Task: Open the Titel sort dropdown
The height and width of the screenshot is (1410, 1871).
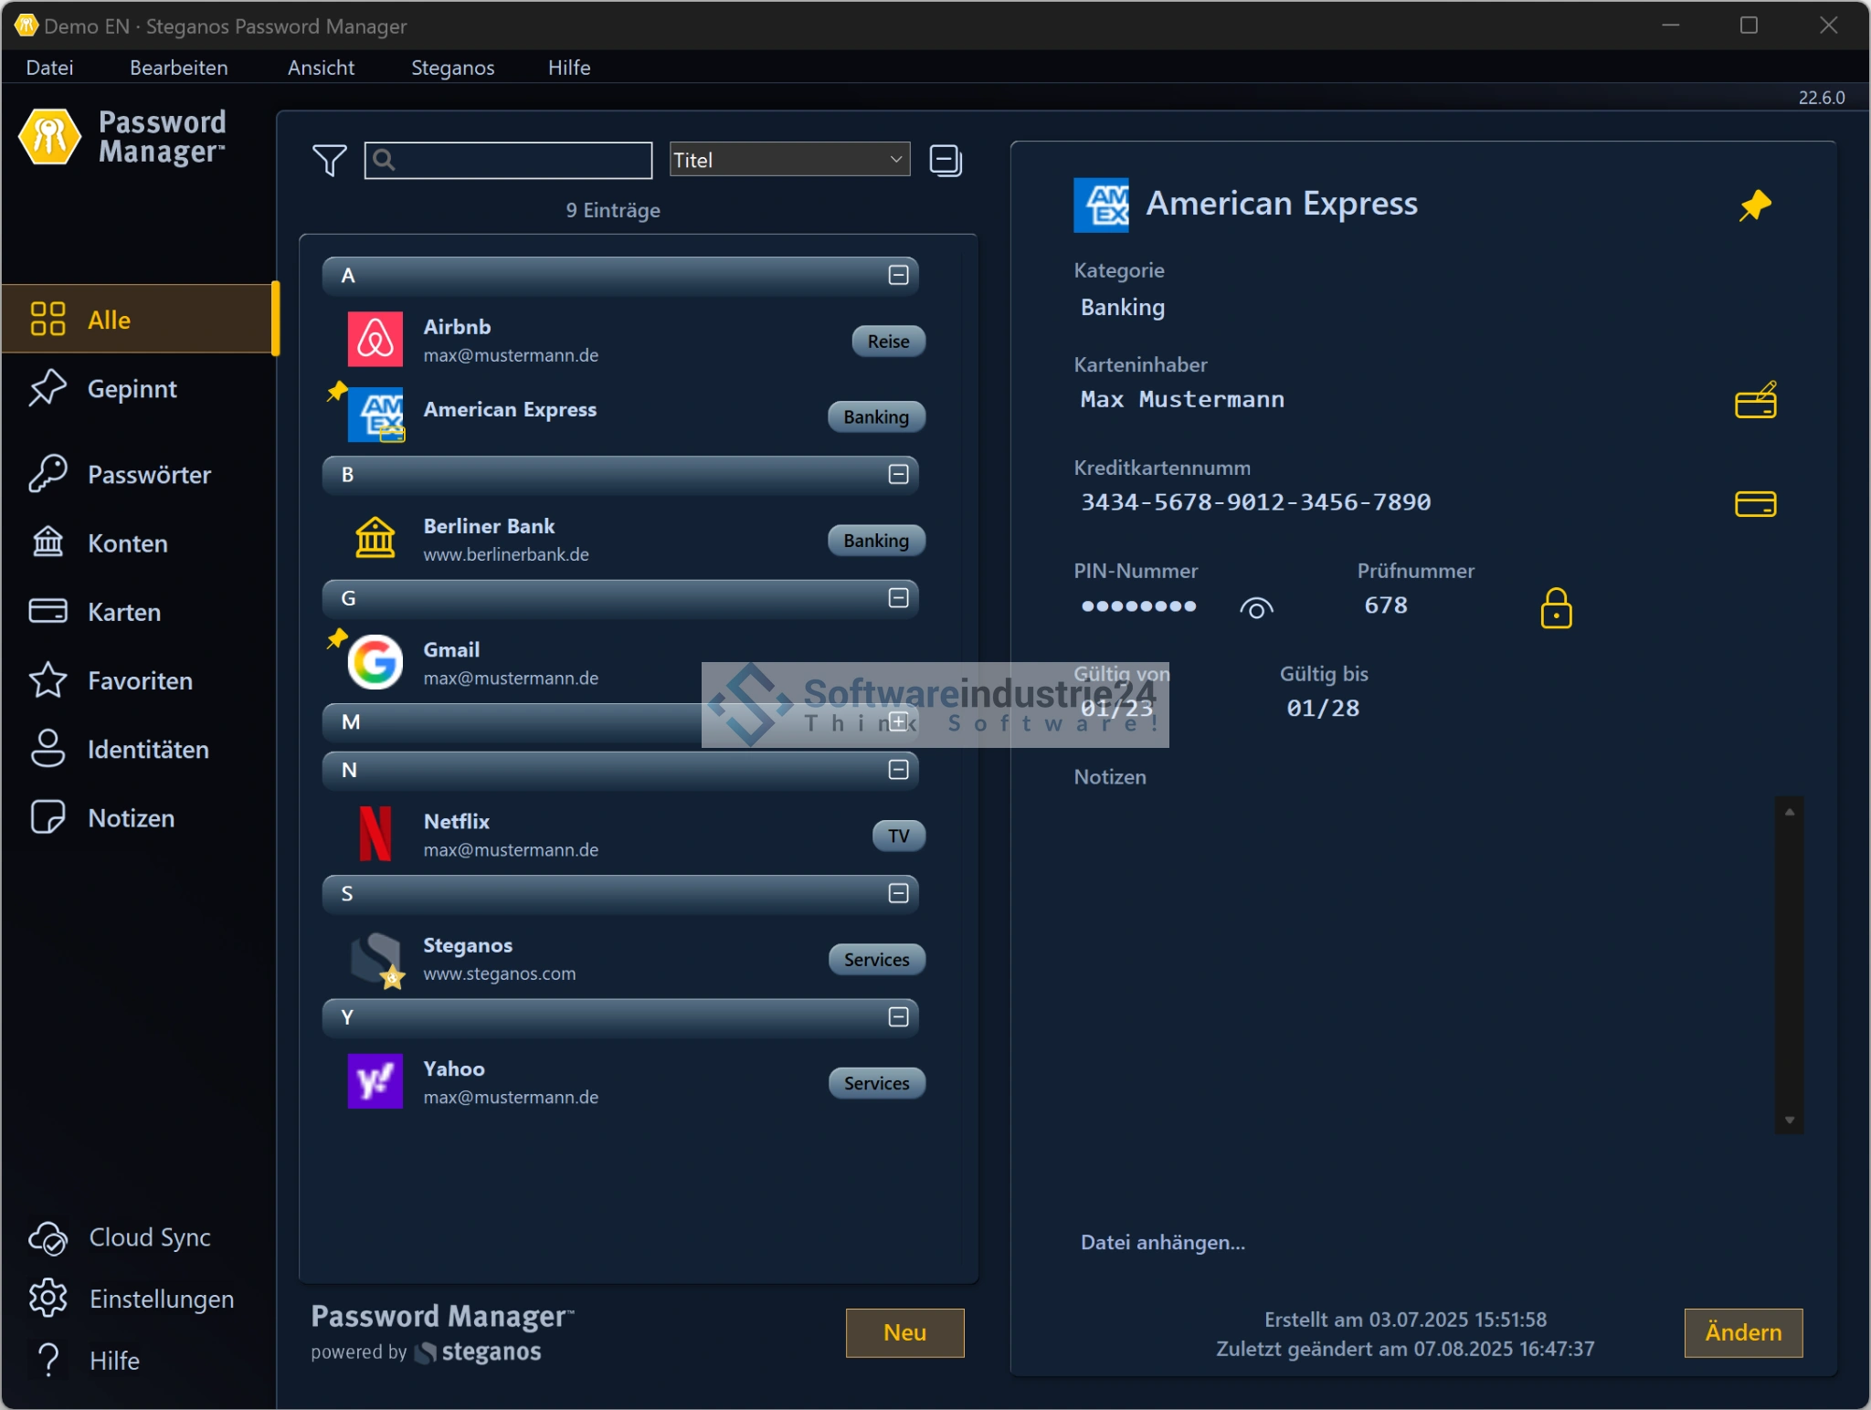Action: (789, 160)
